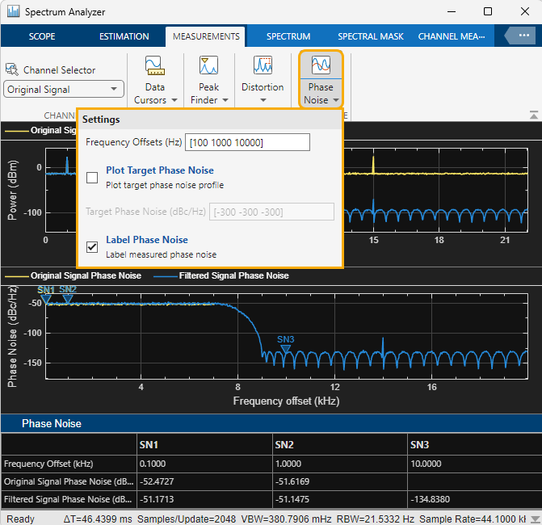This screenshot has height=525, width=542.
Task: Collapse the ribbon toolstrip arrow
Action: 533,115
